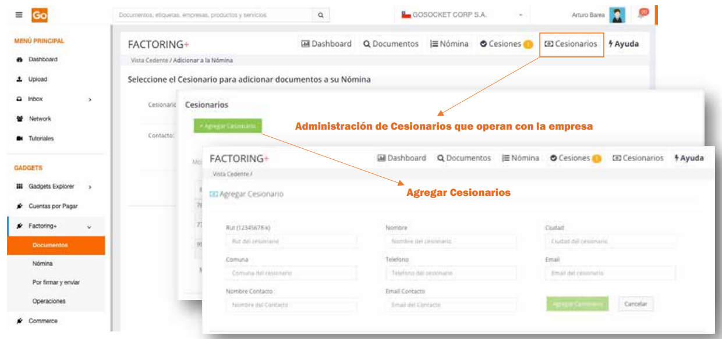
Task: Open Nómina tab in back Factoring window
Action: tap(449, 44)
